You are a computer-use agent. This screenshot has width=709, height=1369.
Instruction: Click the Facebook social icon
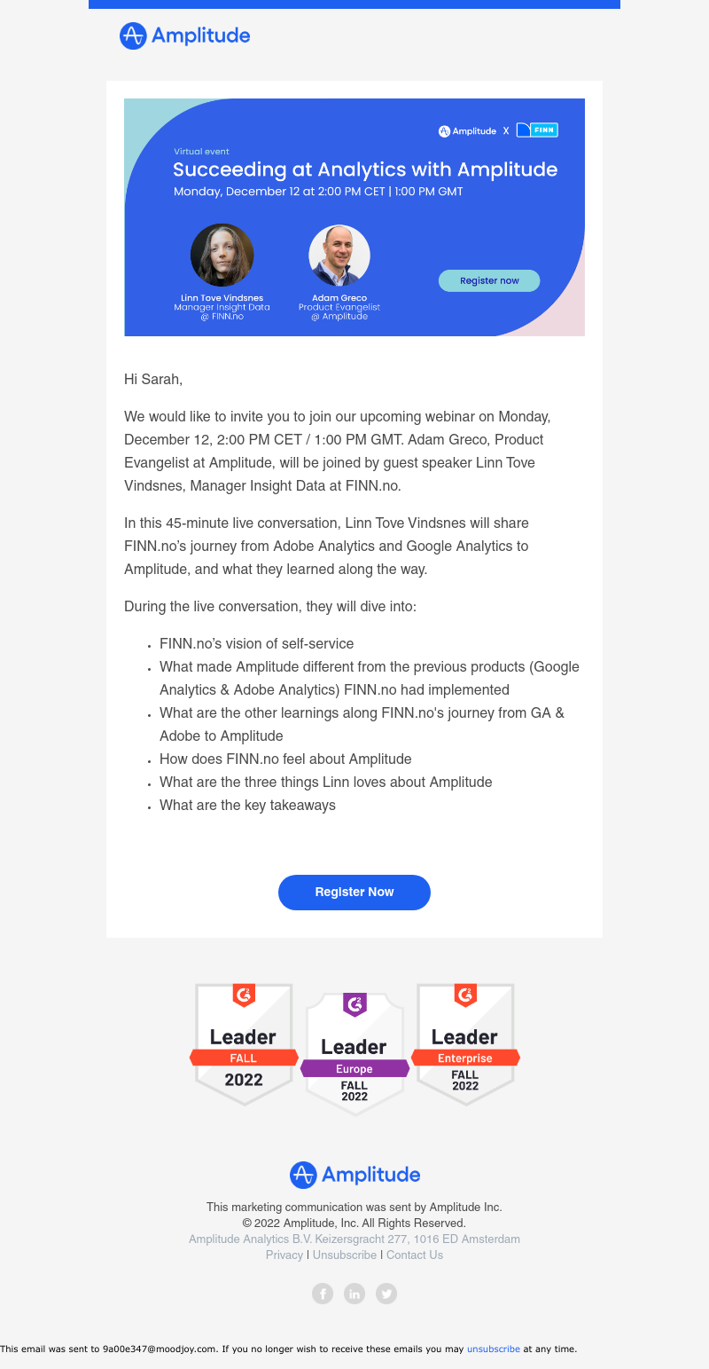323,1294
